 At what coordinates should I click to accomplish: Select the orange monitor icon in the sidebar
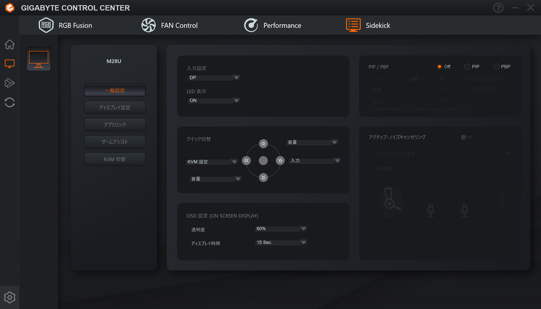9,64
